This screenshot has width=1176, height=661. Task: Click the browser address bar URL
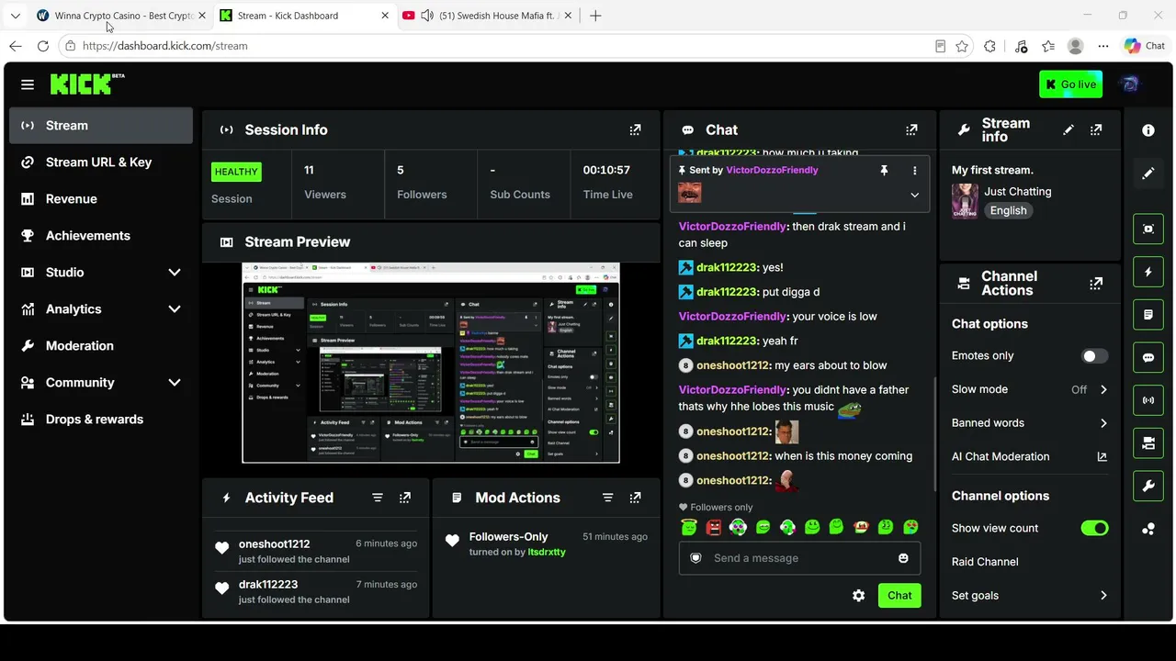[x=165, y=46]
